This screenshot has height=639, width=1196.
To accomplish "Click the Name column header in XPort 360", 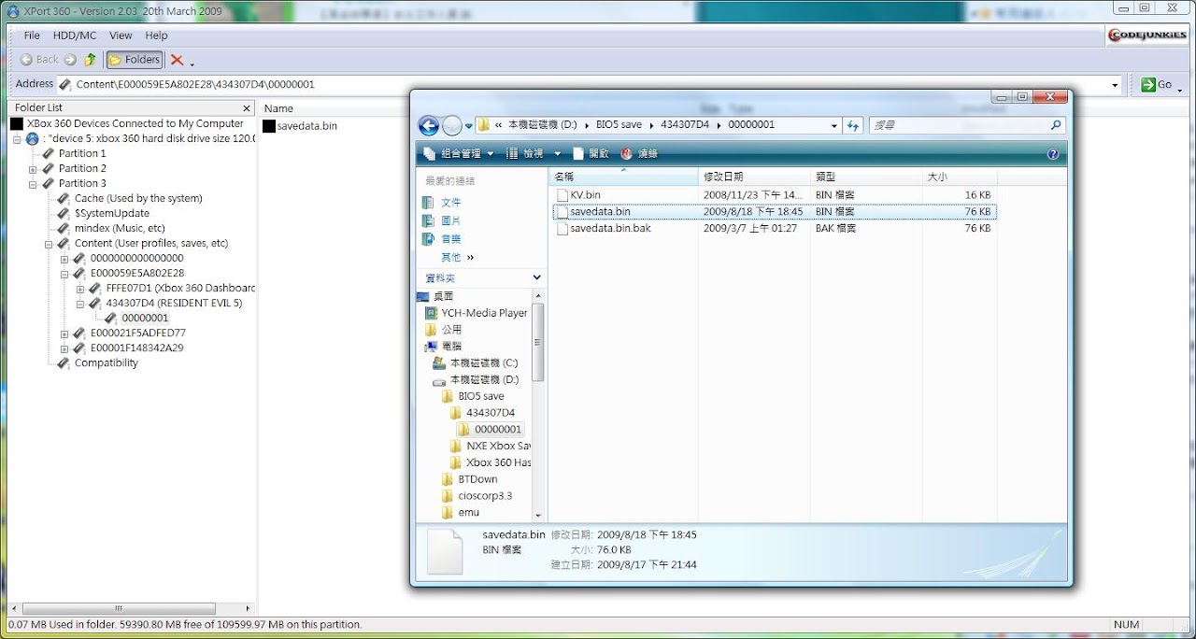I will click(x=278, y=108).
